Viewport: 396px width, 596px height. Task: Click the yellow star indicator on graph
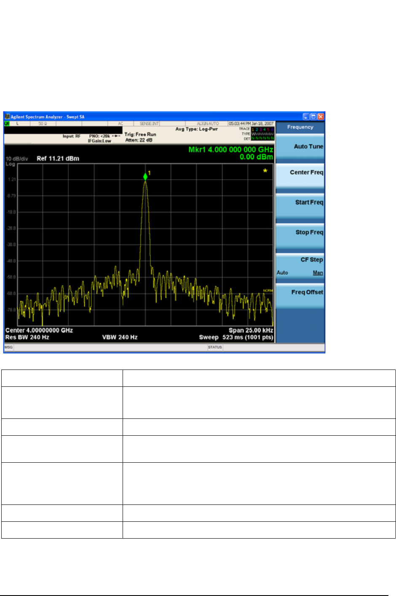(x=265, y=171)
